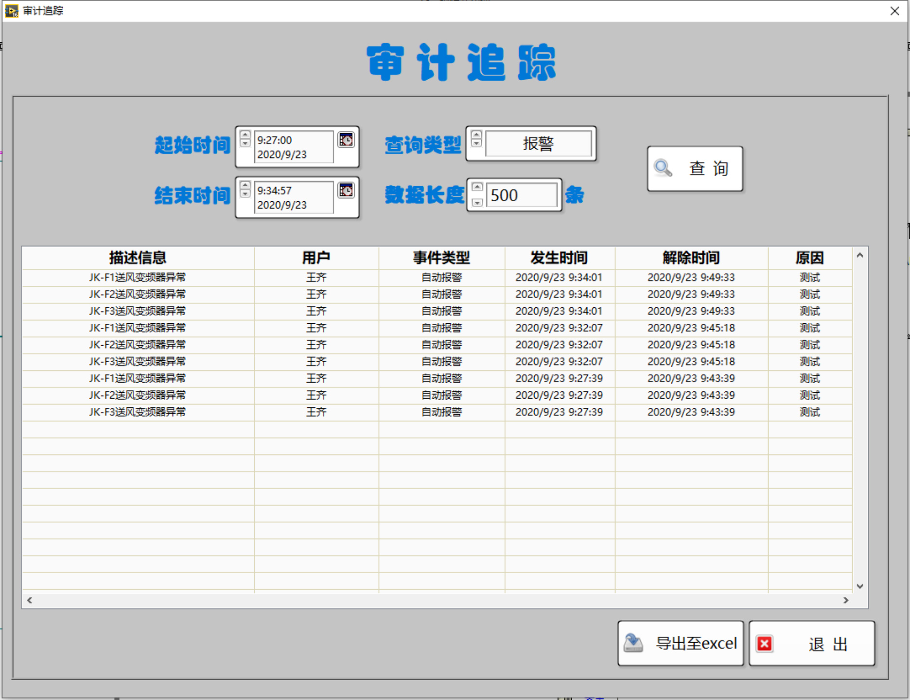Decrement the 结束时间 down arrow
Viewport: 910px width, 700px height.
(x=245, y=193)
